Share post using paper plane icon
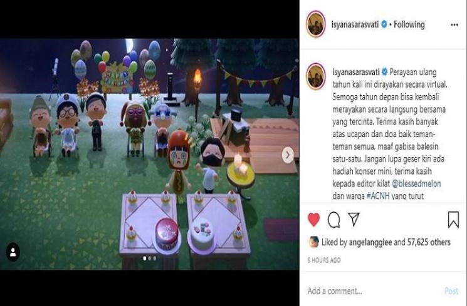Image resolution: width=467 pixels, height=306 pixels. tap(354, 219)
